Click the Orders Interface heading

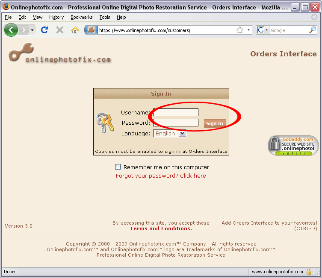point(283,54)
